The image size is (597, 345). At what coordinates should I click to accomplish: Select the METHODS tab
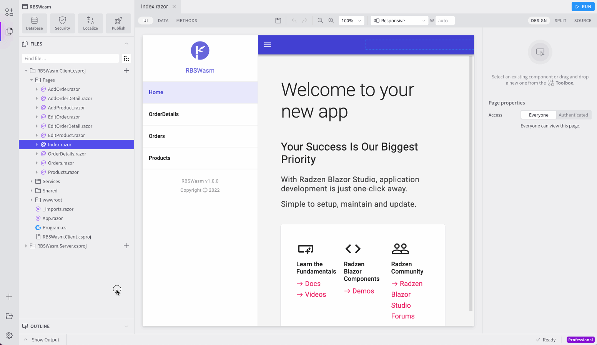(187, 21)
